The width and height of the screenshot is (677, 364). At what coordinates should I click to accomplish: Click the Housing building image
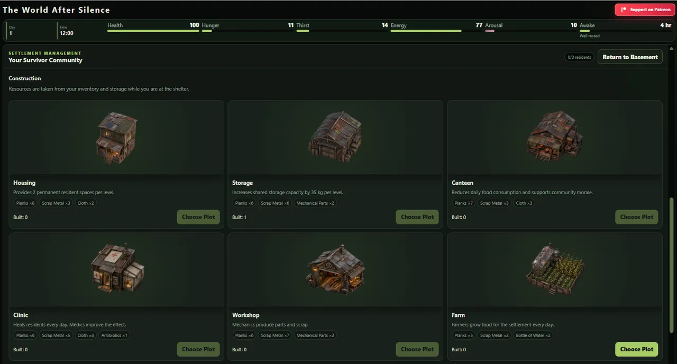tap(116, 138)
